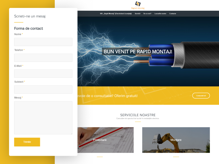Click the Rapid Montaj logo
This screenshot has height=164, width=219.
tap(138, 5)
